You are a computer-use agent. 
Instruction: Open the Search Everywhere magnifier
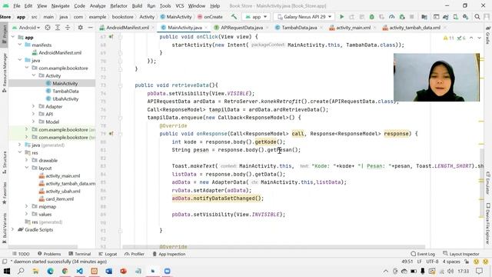pyautogui.click(x=477, y=17)
